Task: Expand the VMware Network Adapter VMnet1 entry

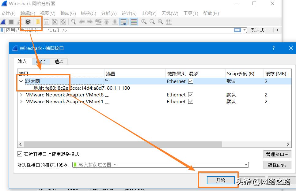Action: click(21, 101)
